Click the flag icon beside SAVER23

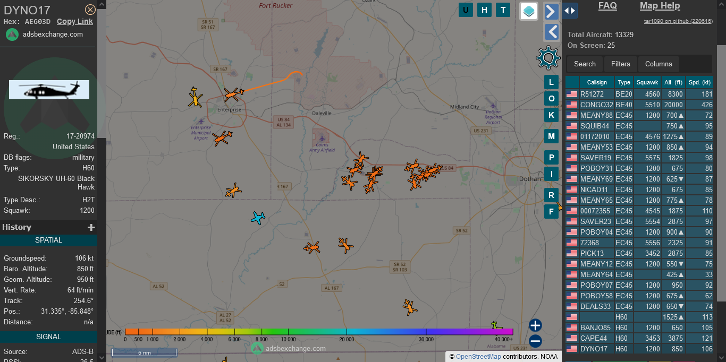572,221
